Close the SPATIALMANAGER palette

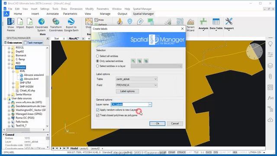pos(48,38)
